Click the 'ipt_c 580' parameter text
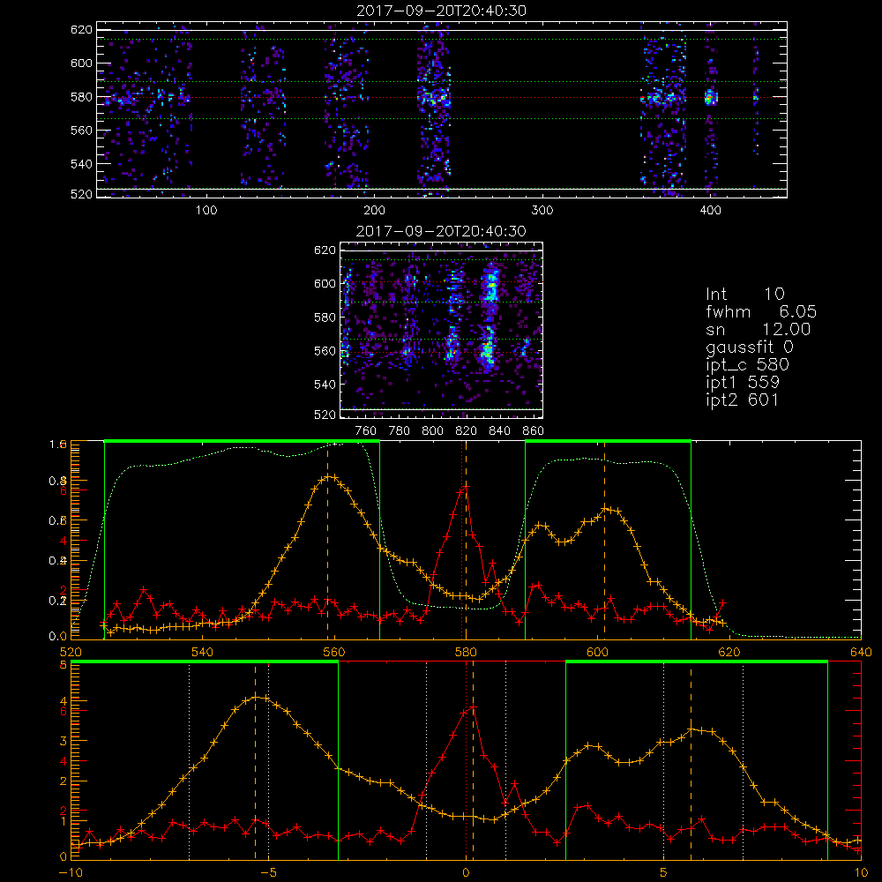Viewport: 882px width, 882px height. (748, 365)
